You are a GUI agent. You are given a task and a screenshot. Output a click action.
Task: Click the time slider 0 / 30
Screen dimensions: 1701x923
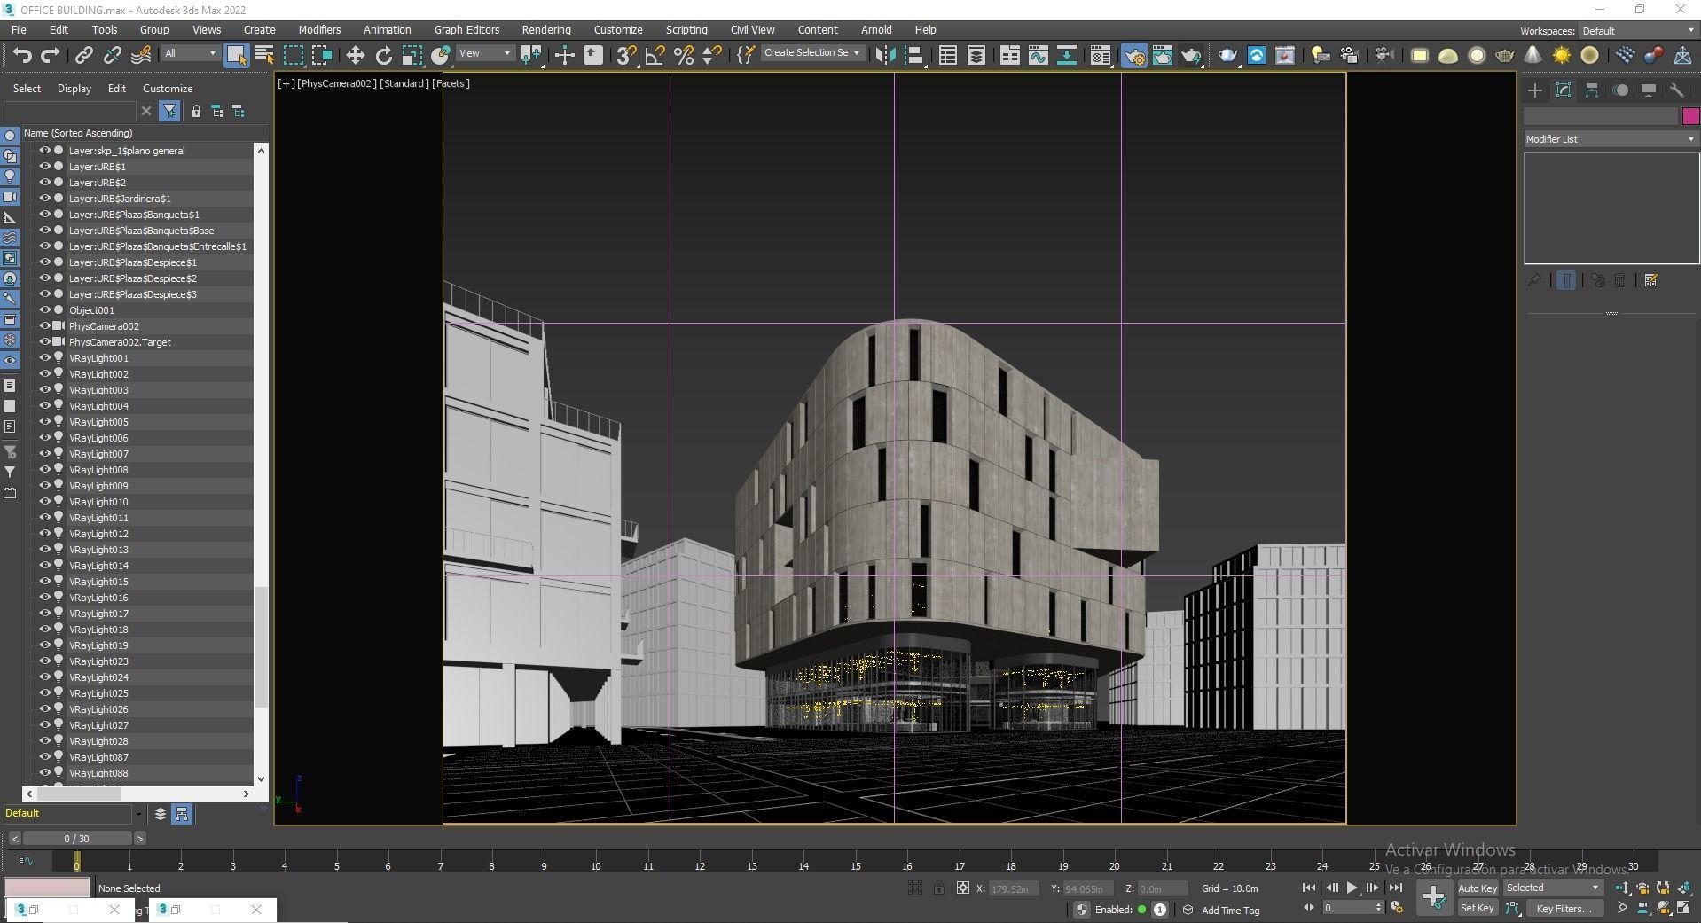[x=77, y=838]
